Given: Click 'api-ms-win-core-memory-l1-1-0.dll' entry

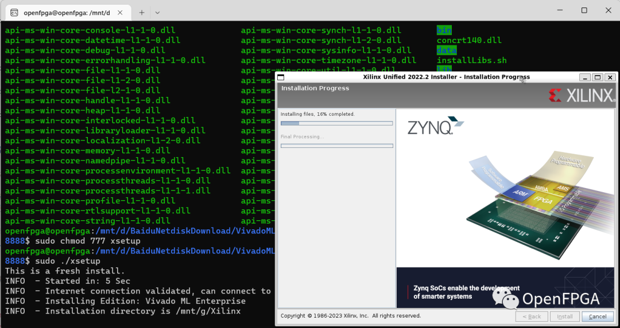Looking at the screenshot, I should (x=87, y=151).
